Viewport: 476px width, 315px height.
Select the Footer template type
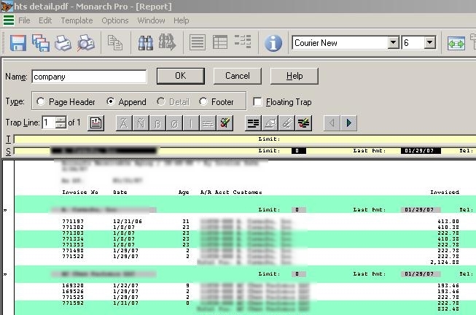point(203,102)
